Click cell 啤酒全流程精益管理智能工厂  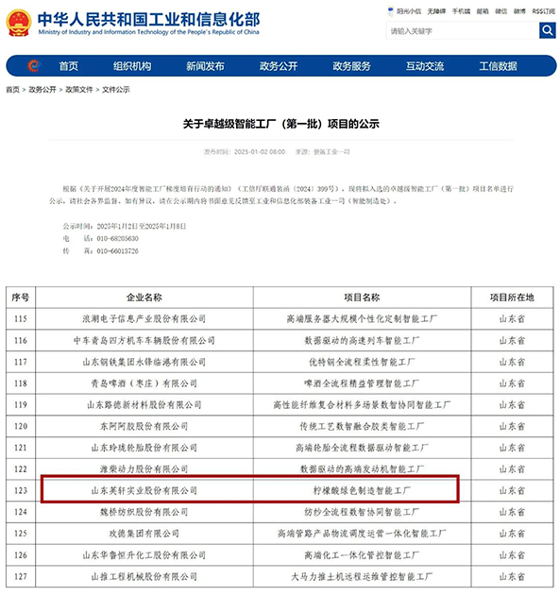point(362,383)
